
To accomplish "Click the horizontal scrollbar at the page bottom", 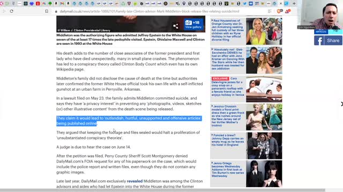I will pos(162,190).
